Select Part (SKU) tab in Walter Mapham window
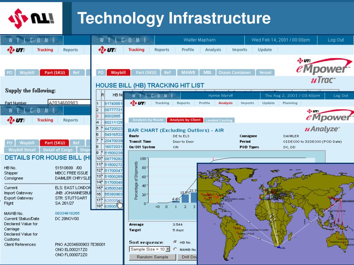This screenshot has height=265, width=354. tap(146, 72)
